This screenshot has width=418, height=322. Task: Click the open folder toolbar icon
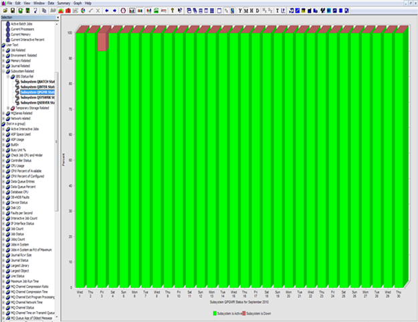coord(5,11)
